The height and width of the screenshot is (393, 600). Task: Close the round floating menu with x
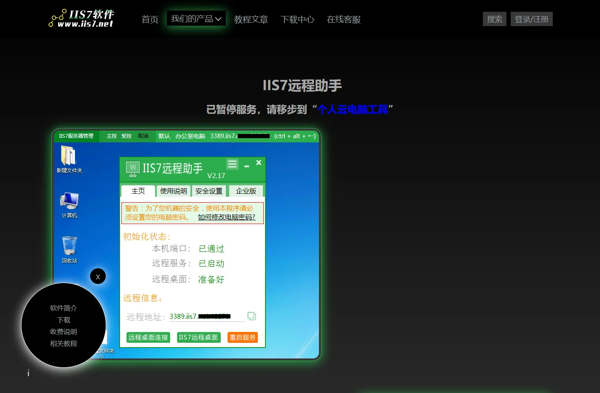point(98,276)
